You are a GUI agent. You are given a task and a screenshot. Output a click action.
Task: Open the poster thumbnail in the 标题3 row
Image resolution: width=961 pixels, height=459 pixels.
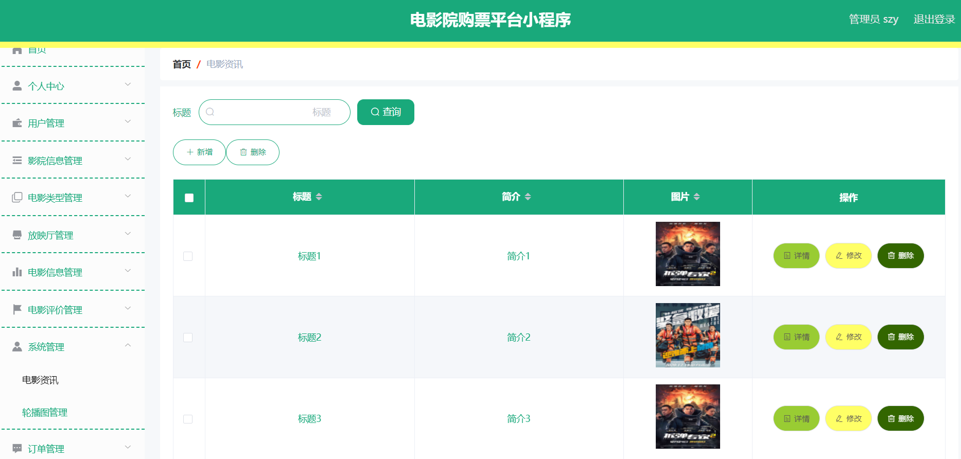(x=688, y=416)
